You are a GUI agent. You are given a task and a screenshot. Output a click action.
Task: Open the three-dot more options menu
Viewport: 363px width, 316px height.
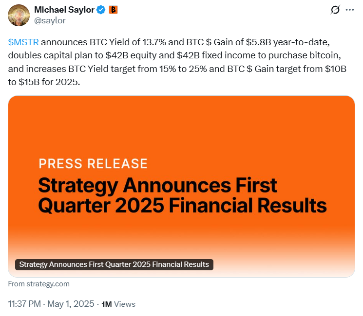(x=349, y=10)
